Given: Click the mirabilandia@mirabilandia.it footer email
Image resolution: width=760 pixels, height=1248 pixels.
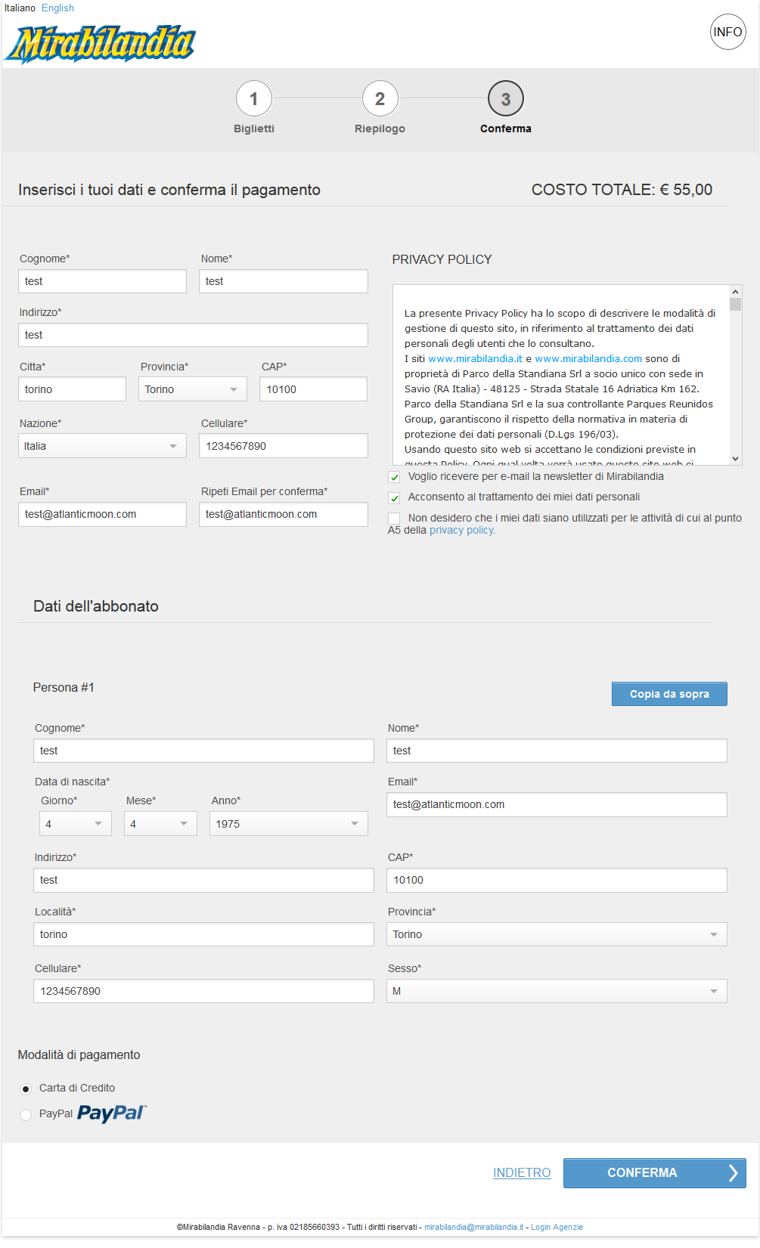Looking at the screenshot, I should 473,1227.
